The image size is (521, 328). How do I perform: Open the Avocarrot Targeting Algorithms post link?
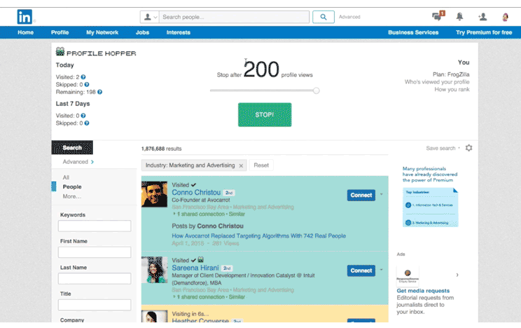tap(259, 236)
